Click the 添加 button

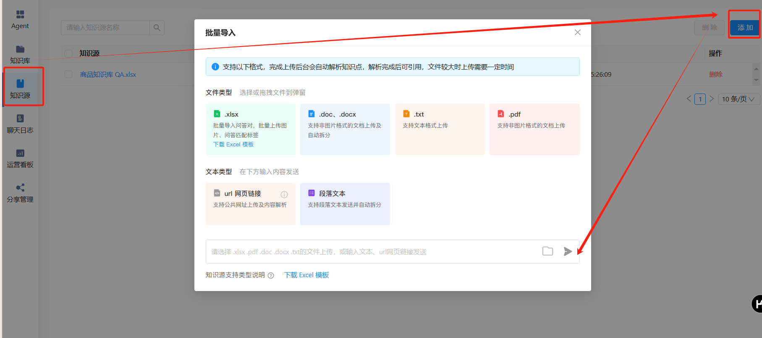tap(745, 28)
